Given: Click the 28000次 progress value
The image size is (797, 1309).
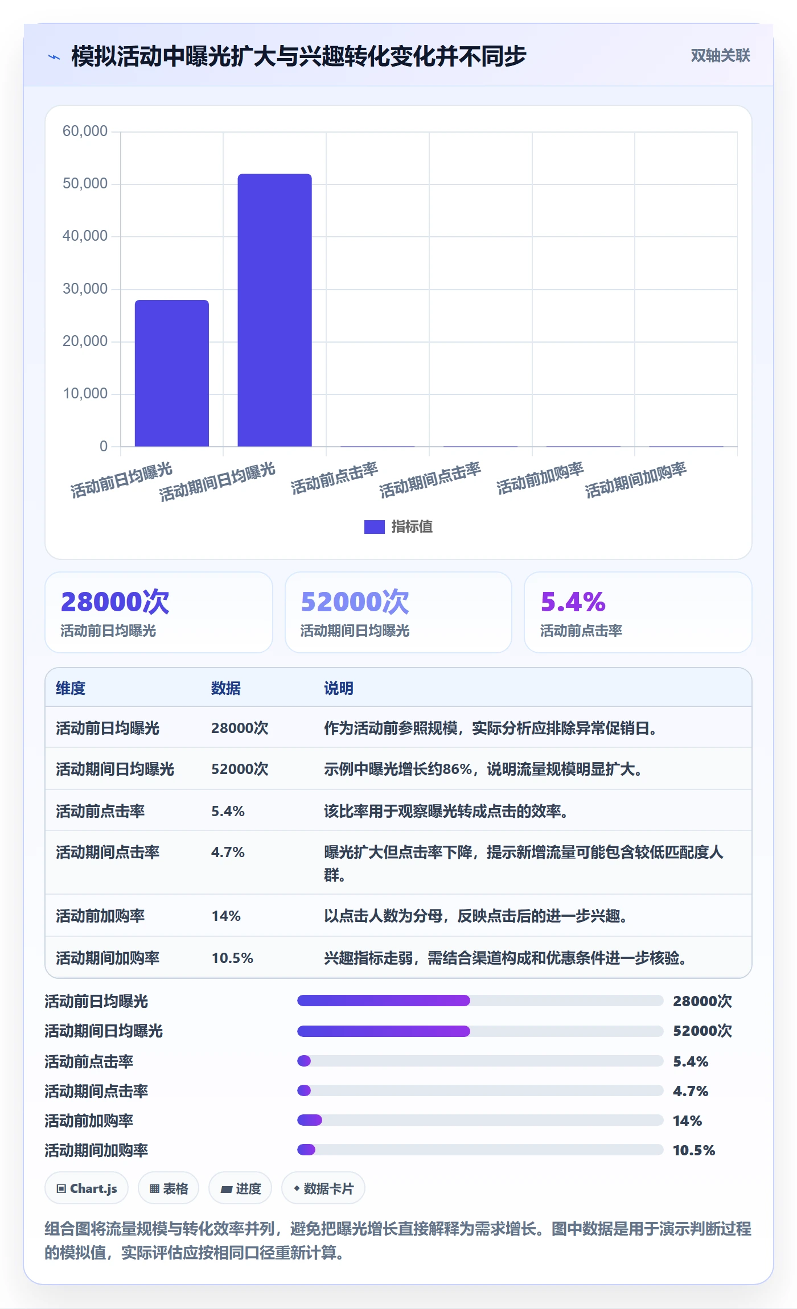Looking at the screenshot, I should [702, 1001].
